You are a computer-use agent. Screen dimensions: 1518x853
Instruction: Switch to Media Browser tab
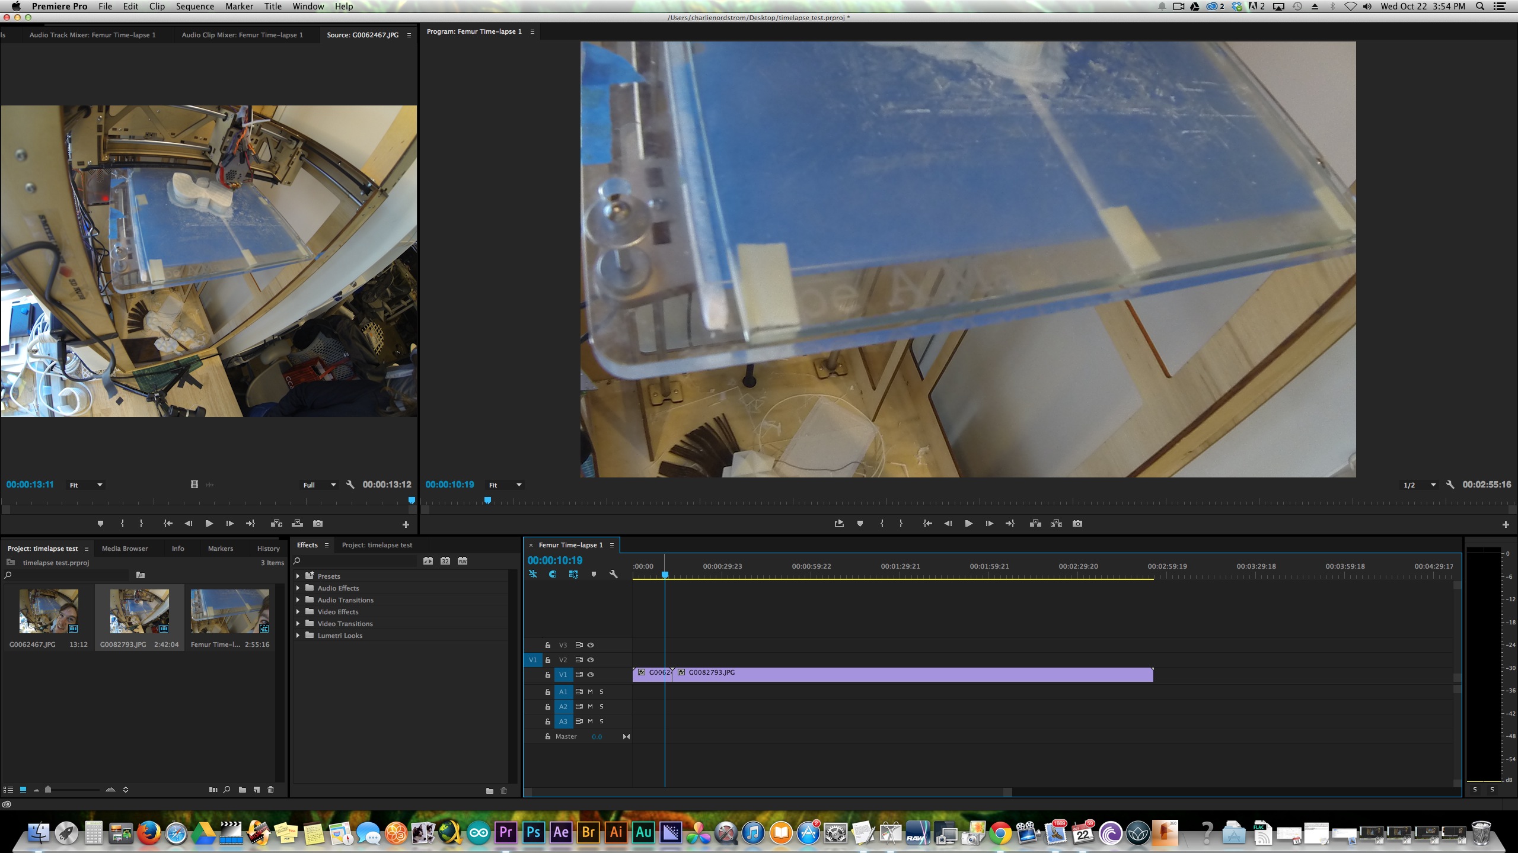point(125,549)
